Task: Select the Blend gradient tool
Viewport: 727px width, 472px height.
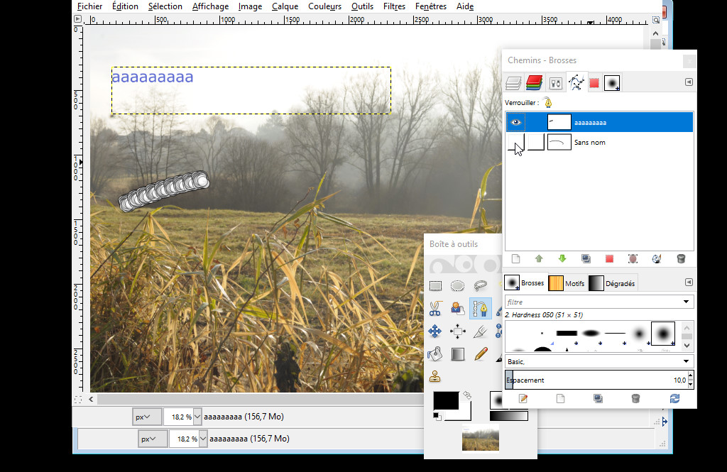Action: pos(458,353)
